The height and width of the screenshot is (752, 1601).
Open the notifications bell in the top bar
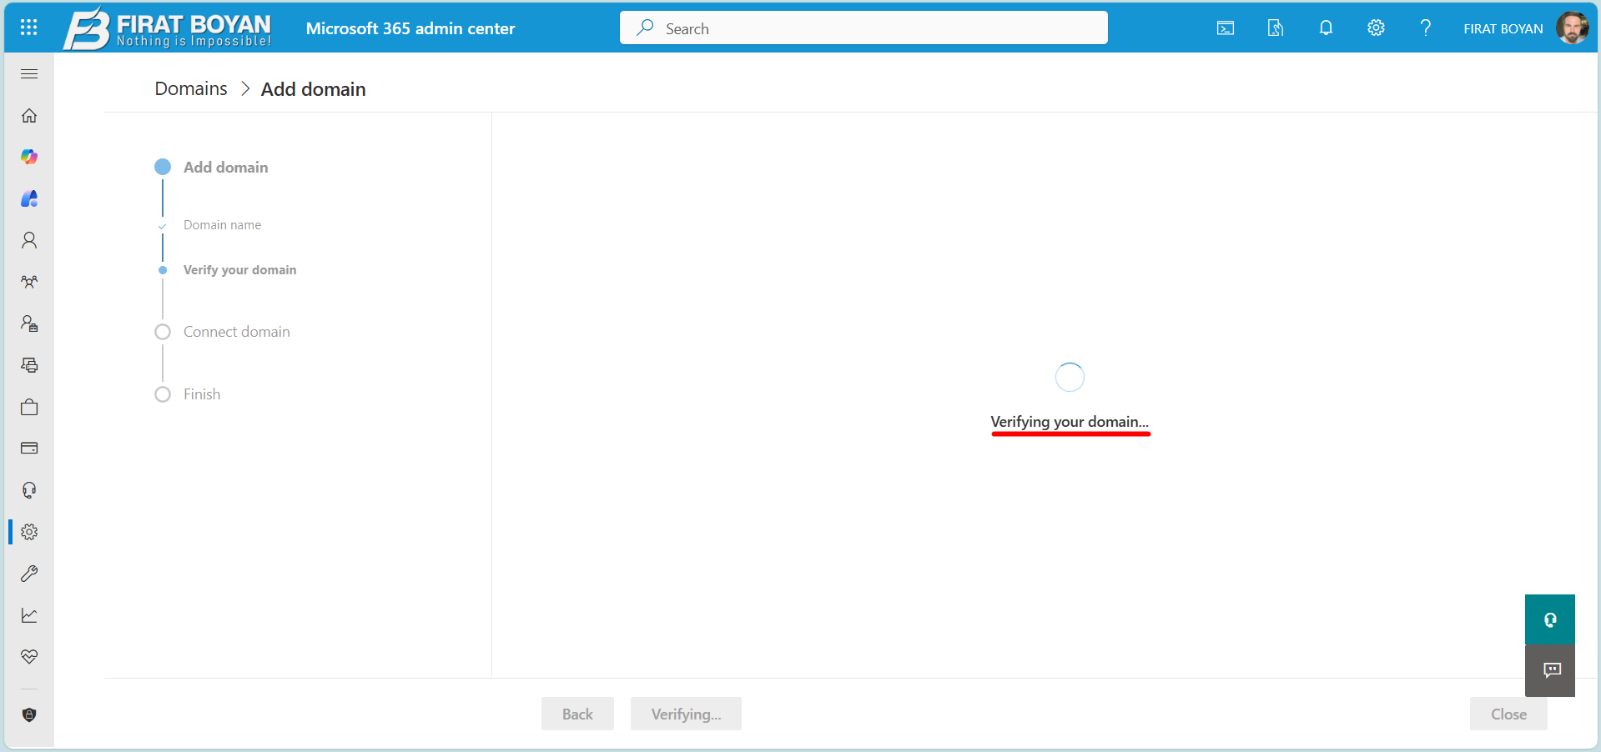[x=1326, y=28]
